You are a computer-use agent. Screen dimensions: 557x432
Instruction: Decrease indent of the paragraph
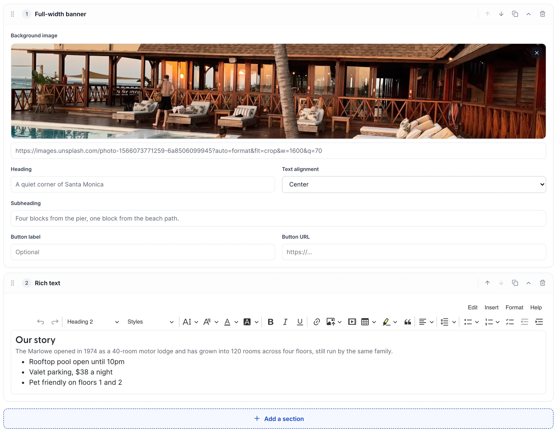[x=524, y=322]
